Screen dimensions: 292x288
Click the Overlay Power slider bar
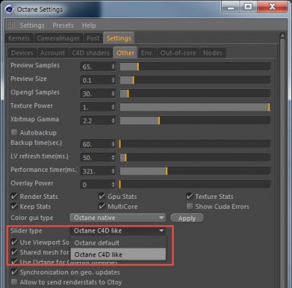pos(195,184)
